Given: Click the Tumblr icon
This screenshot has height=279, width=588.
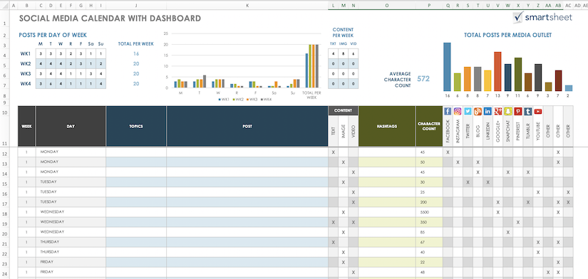Looking at the screenshot, I should pos(528,111).
